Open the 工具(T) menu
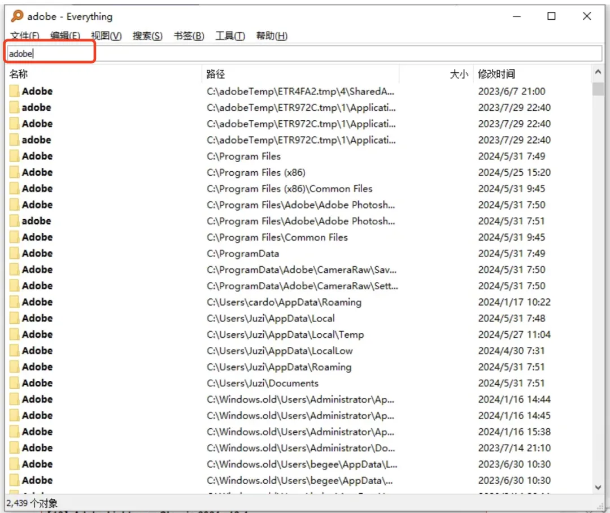Screen dimensions: 610x513 [230, 36]
